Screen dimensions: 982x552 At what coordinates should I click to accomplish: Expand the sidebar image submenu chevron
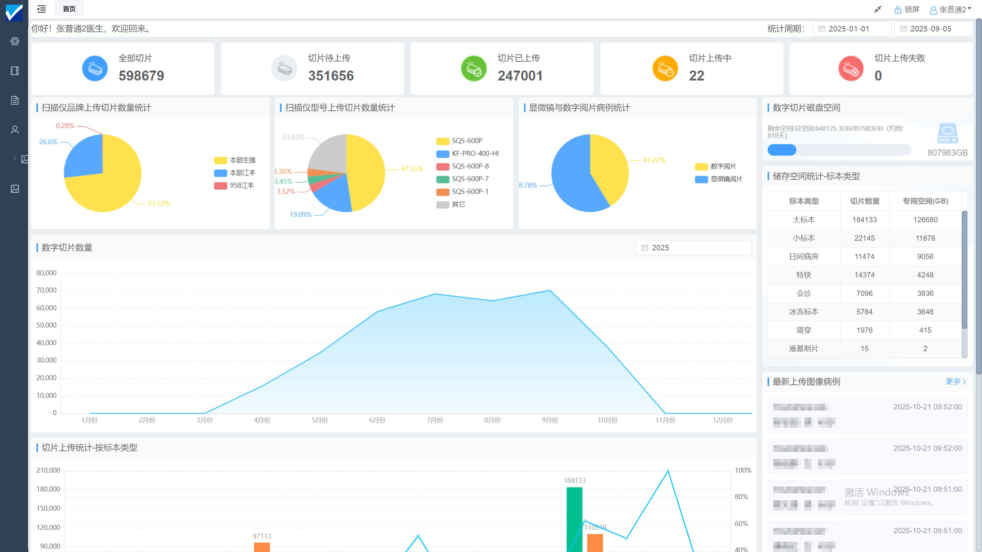pos(14,159)
